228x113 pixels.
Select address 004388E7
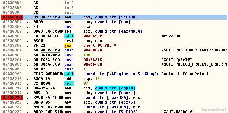[x=12, y=27]
